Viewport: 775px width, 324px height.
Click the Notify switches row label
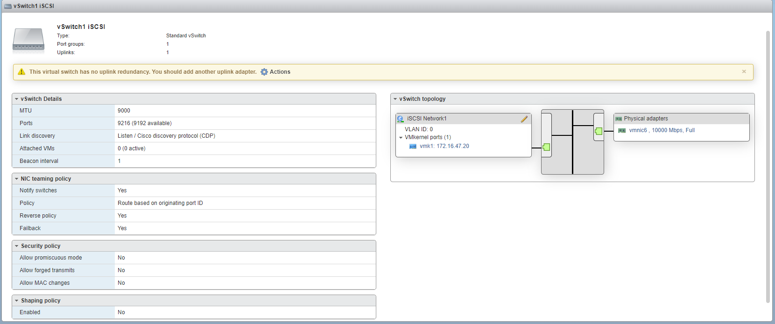38,190
